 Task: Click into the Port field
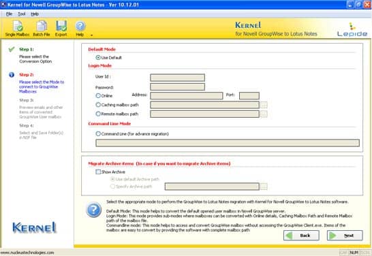pos(249,95)
